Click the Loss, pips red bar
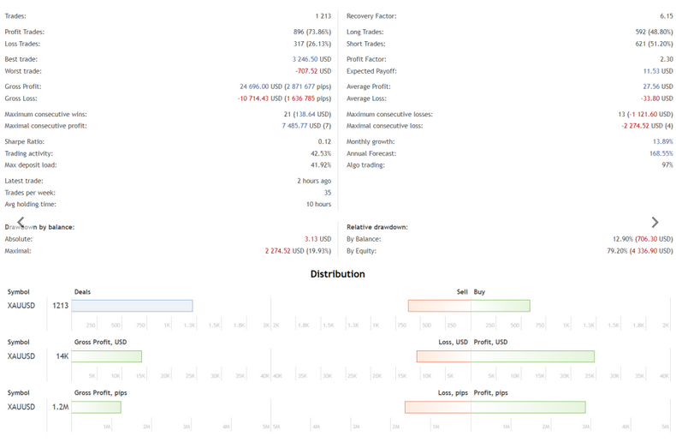 point(437,407)
